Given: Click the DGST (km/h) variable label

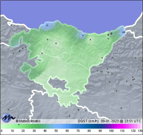Looking at the screenshot, I should (88, 121).
